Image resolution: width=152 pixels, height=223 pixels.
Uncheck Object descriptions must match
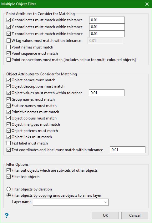pos(8,86)
